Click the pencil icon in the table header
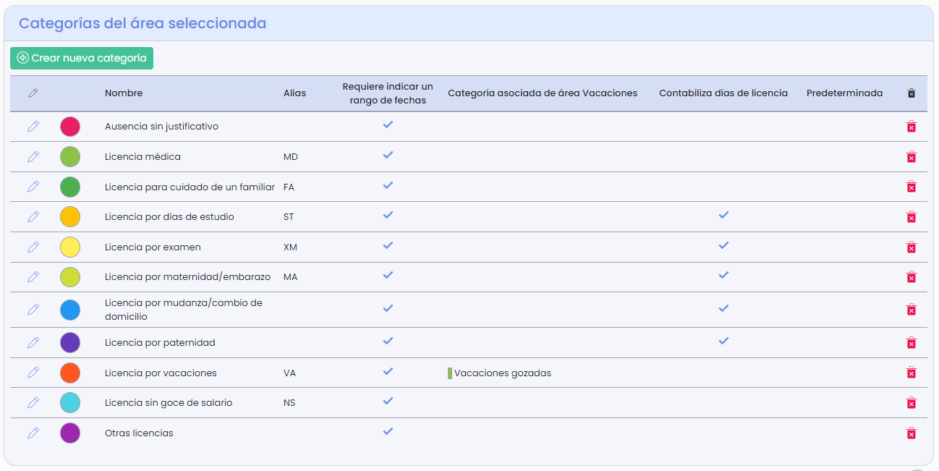 (32, 93)
